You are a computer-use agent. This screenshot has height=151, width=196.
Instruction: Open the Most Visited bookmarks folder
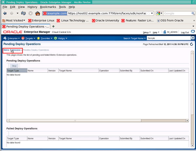(x=14, y=20)
